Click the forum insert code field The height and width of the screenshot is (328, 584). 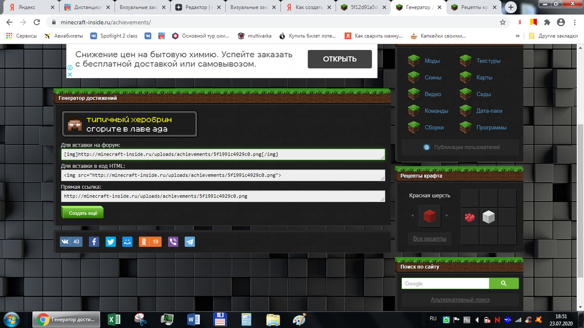pos(223,154)
